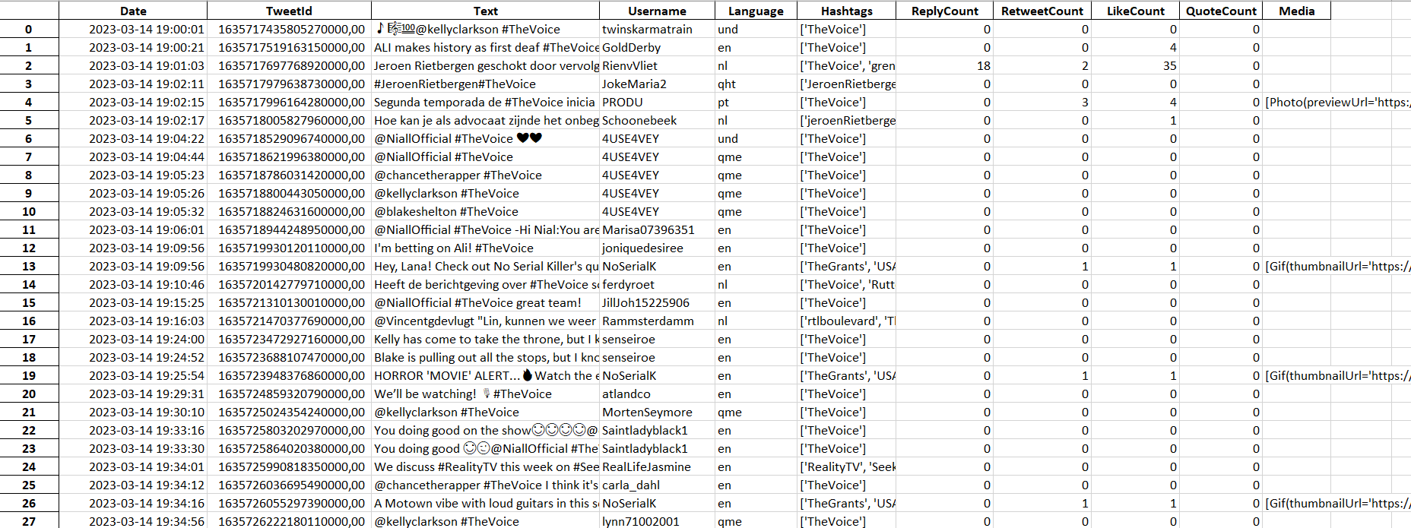This screenshot has height=528, width=1411.
Task: Click text cell 'Jeroen Rietbergen geschokt door vervolg'
Action: pyautogui.click(x=485, y=65)
